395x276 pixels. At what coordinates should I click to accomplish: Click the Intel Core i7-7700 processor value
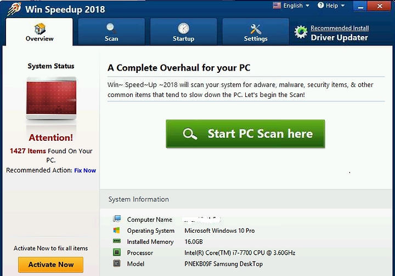(240, 252)
